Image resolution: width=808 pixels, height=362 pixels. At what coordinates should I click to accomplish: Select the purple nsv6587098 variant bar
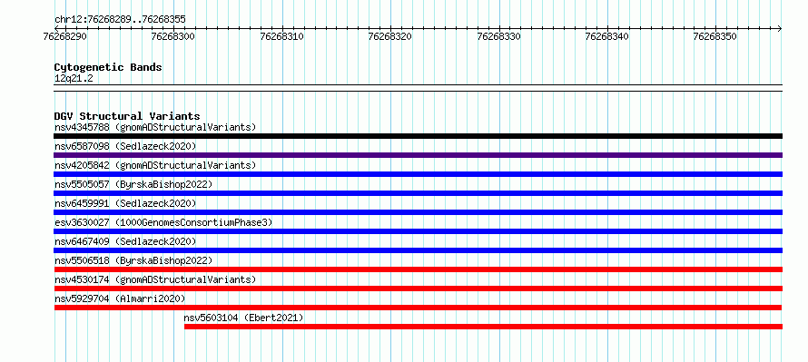418,155
